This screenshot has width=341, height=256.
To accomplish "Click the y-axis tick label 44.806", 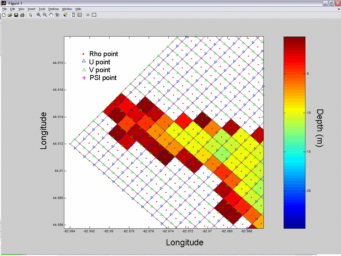I will pos(58,225).
